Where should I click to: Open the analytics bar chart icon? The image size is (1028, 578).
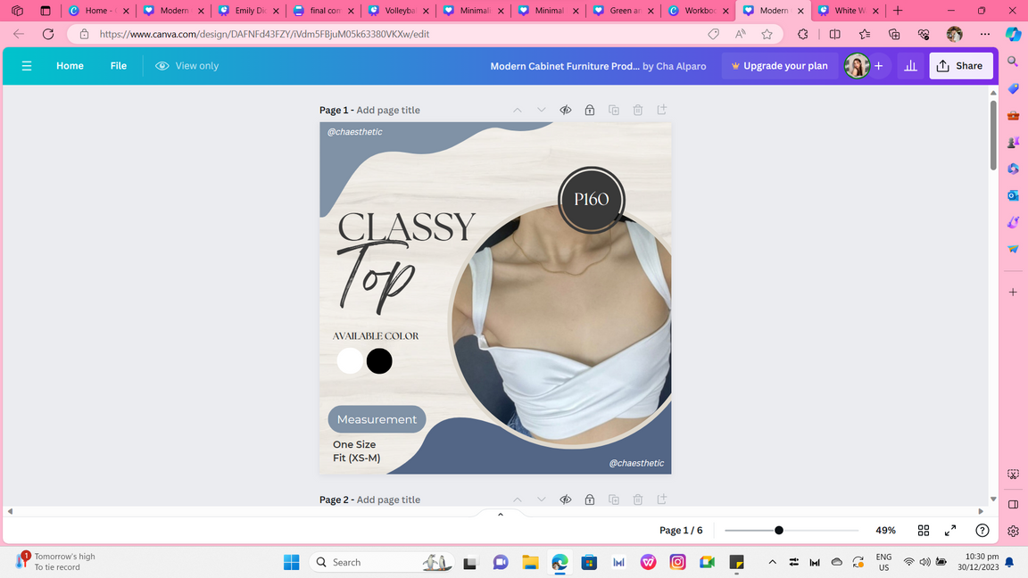pos(910,66)
